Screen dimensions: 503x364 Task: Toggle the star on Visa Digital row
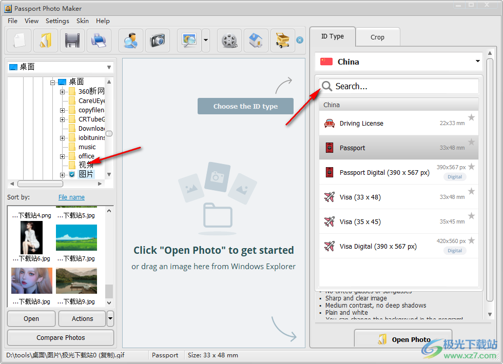[471, 240]
